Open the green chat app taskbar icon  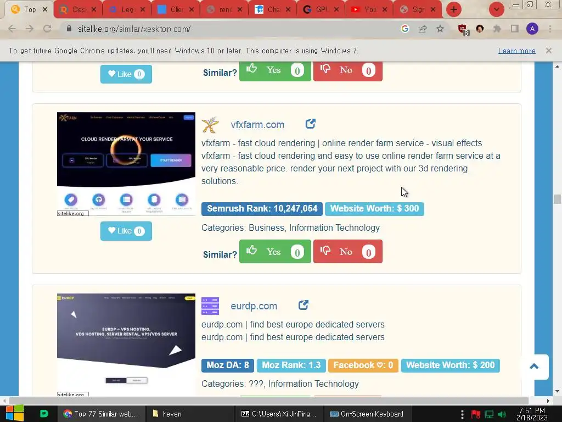(44, 414)
